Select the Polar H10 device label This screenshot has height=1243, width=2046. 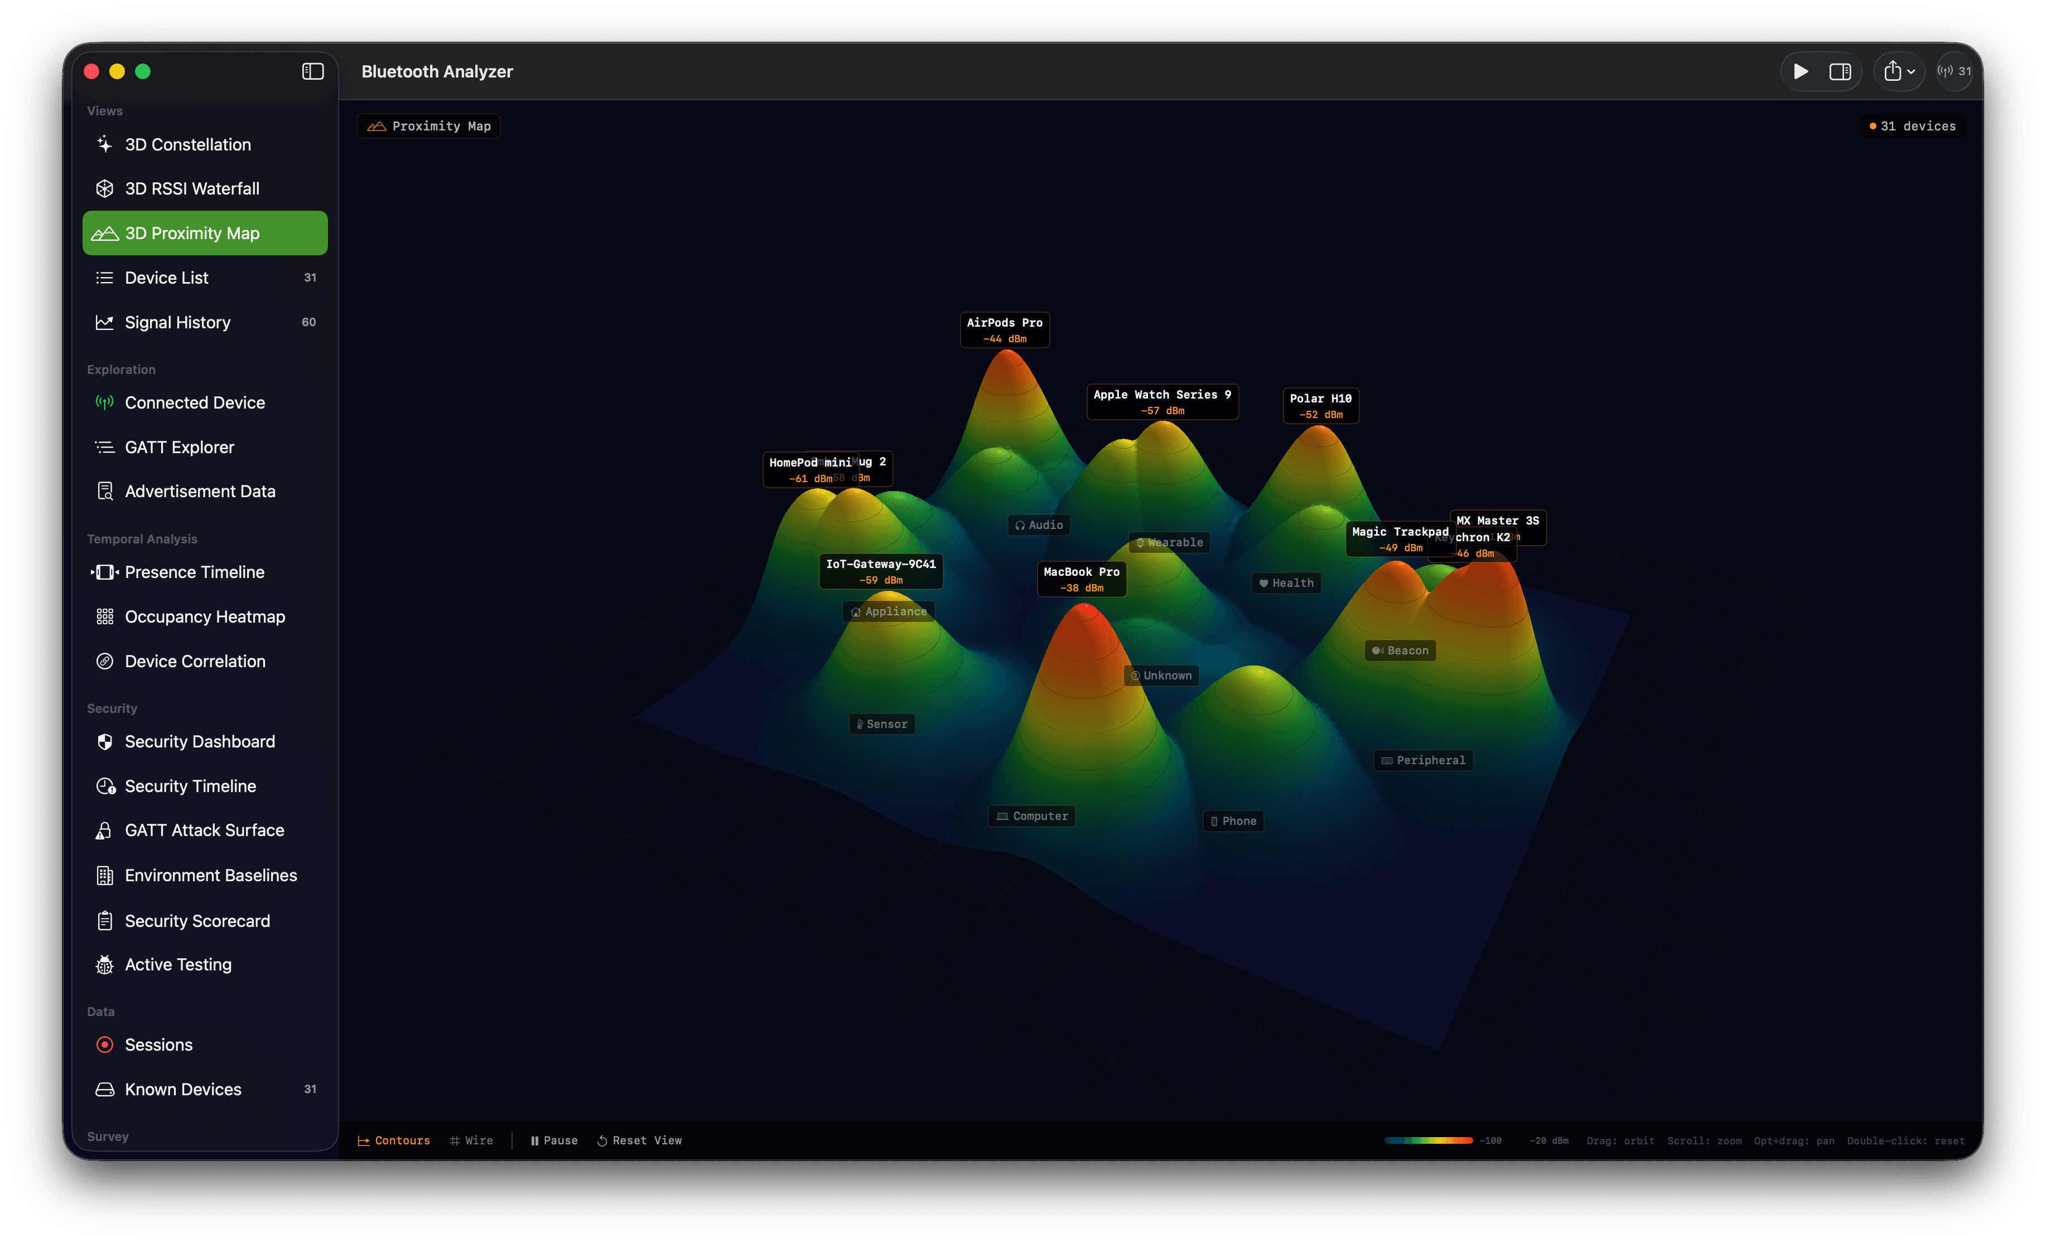pos(1320,406)
